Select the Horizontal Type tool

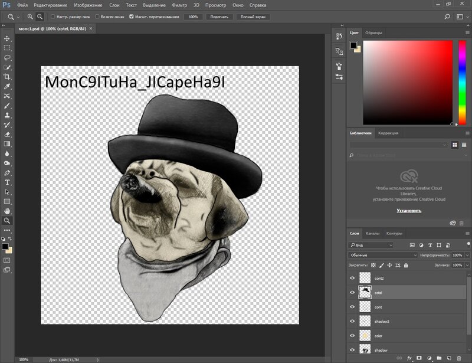point(7,182)
